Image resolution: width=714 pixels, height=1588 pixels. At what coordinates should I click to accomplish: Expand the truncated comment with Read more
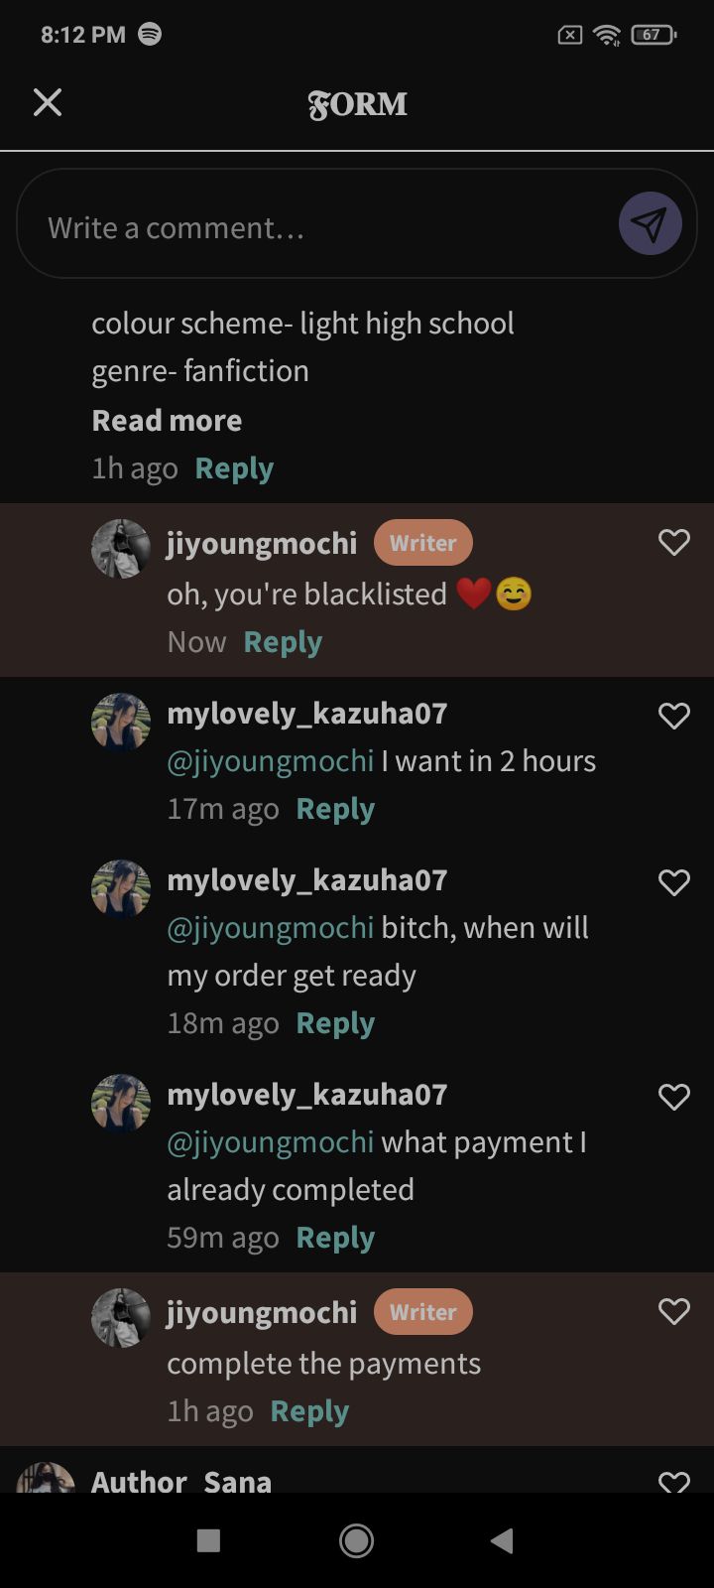pos(167,420)
